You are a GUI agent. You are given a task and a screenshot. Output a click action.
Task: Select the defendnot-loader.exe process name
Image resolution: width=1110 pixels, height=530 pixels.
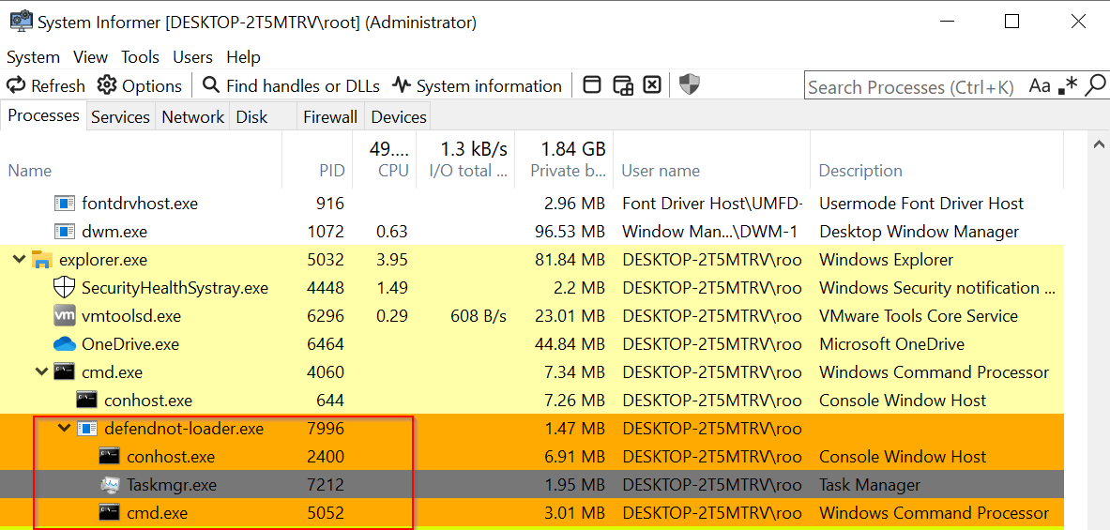(184, 428)
